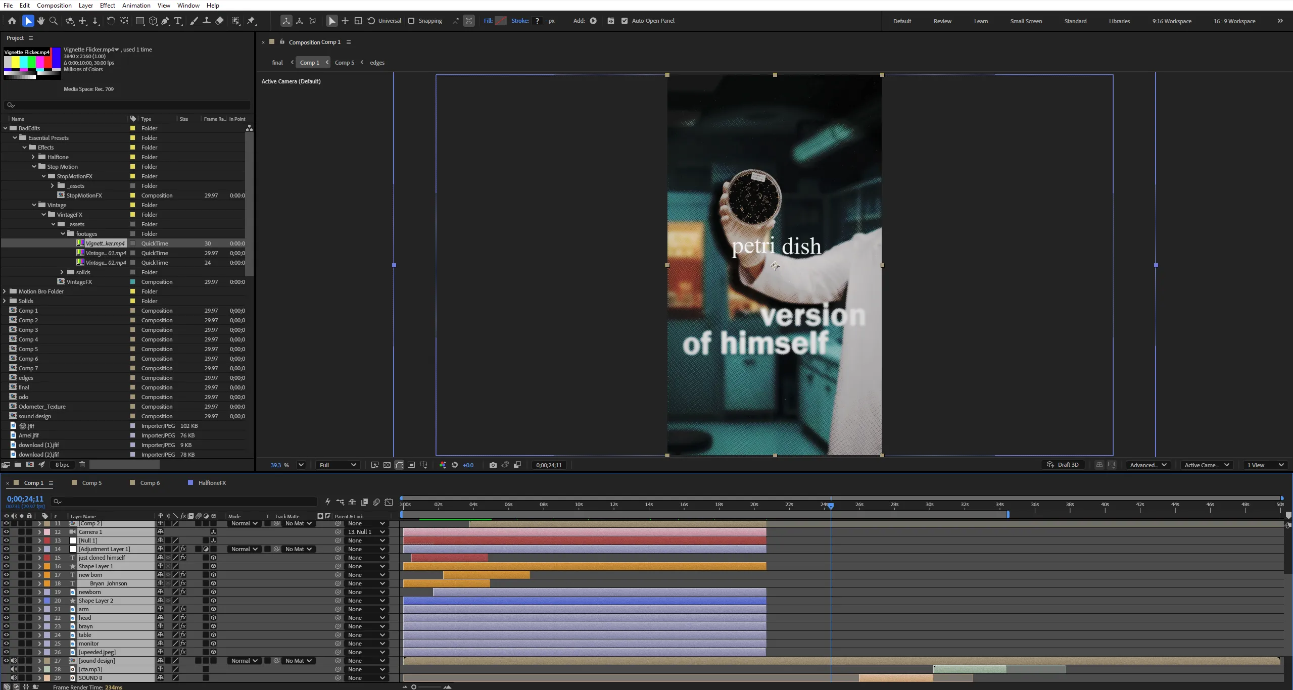Screen dimensions: 1293x690
Task: Hide the head layer
Action: pyautogui.click(x=7, y=618)
